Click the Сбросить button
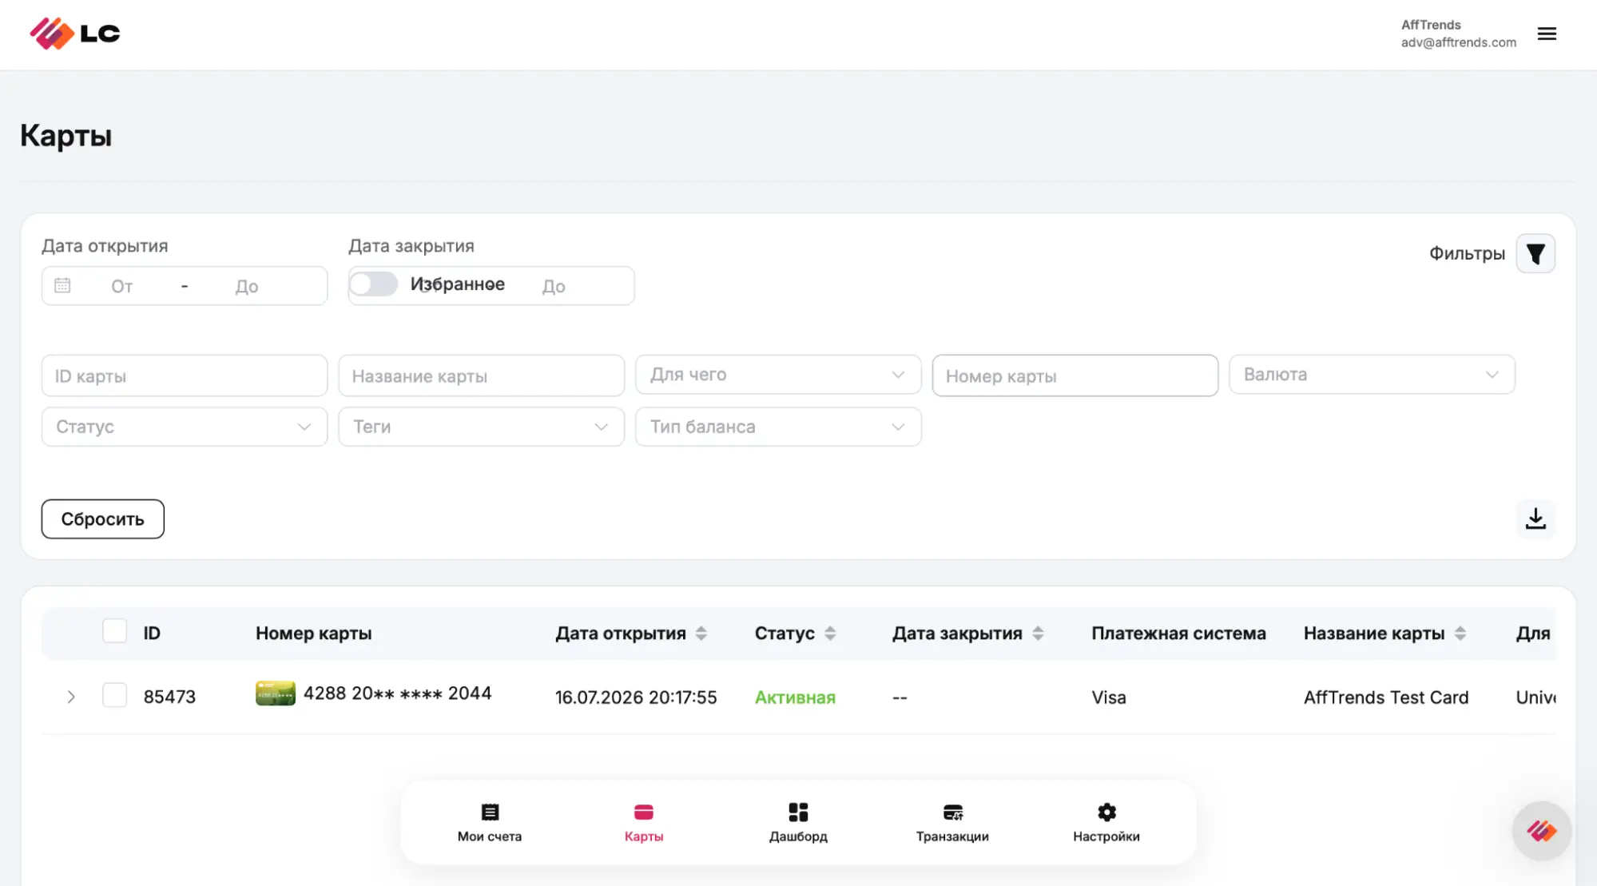The height and width of the screenshot is (886, 1597). tap(103, 519)
